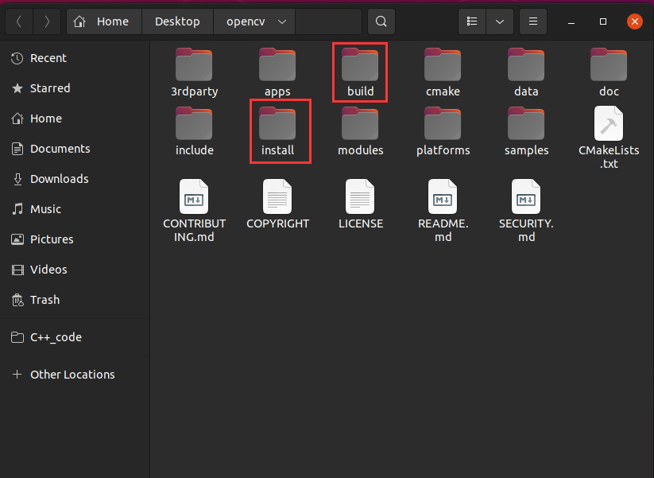The width and height of the screenshot is (654, 478).
Task: Go back with the left arrow
Action: click(x=19, y=21)
